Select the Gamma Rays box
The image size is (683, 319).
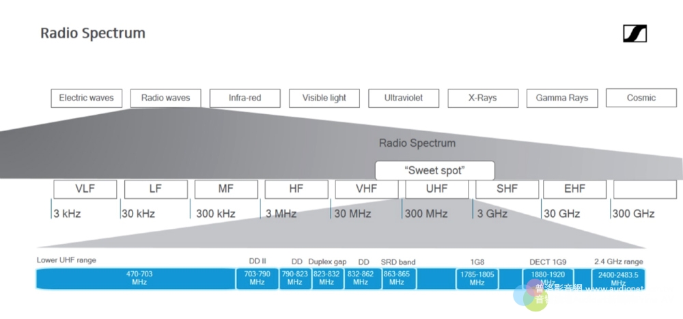tap(562, 98)
